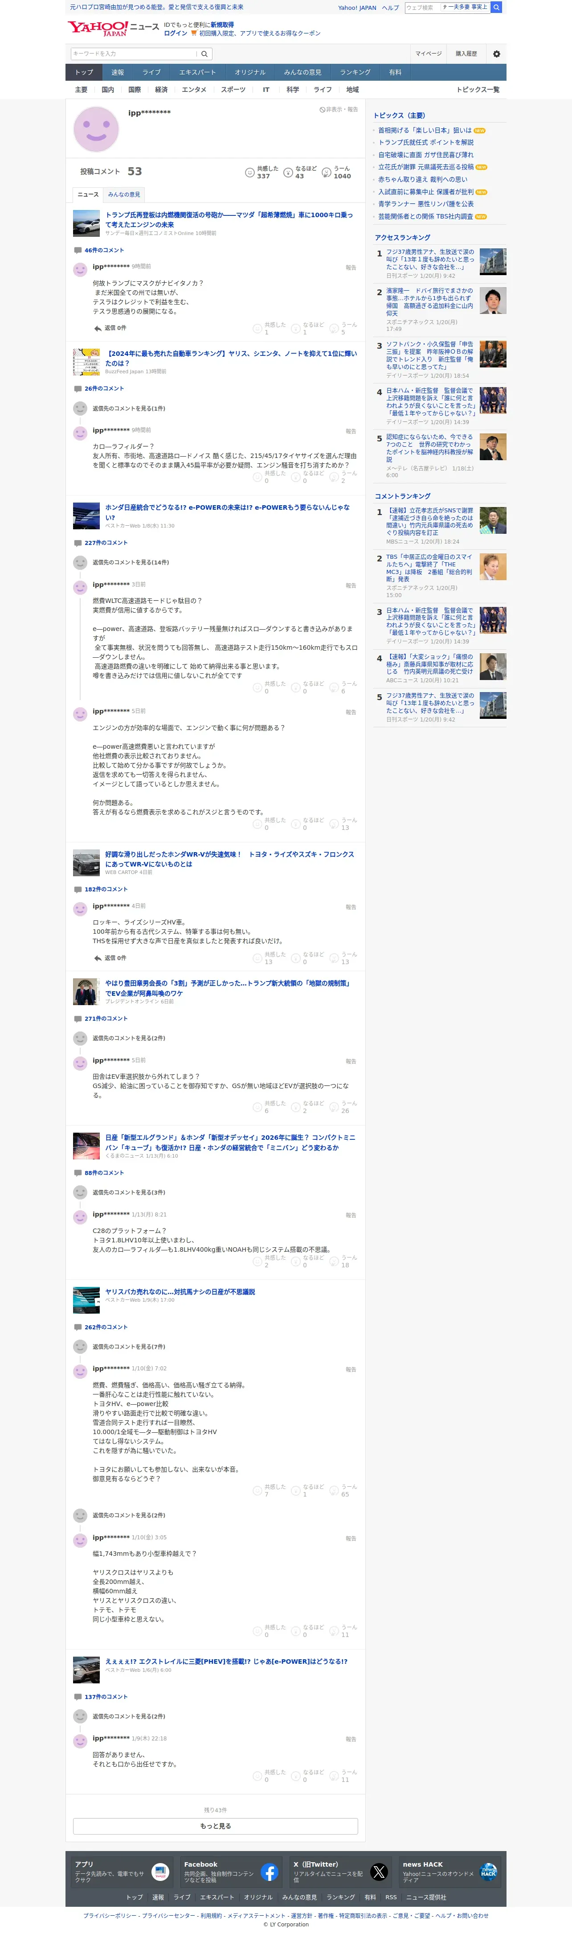Open the 88件のコメント bubble link
Screen dimensions: 572x1938
click(98, 1173)
